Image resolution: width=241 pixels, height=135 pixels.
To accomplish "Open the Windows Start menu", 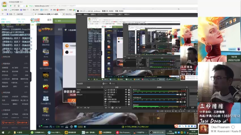I will (x=3, y=132).
